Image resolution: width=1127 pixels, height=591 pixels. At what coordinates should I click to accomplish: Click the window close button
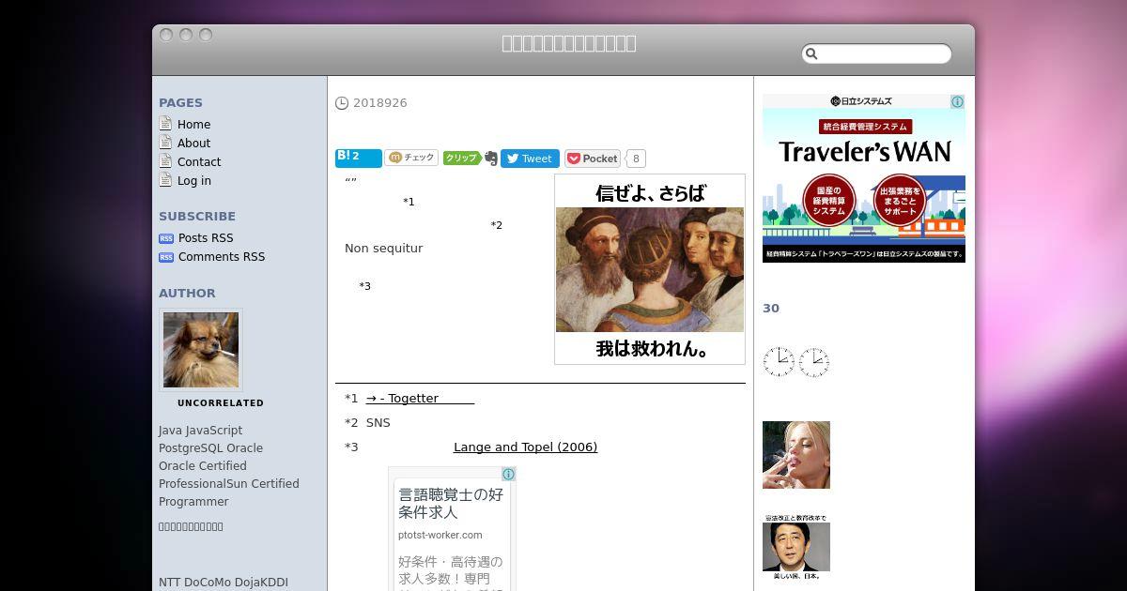point(166,35)
